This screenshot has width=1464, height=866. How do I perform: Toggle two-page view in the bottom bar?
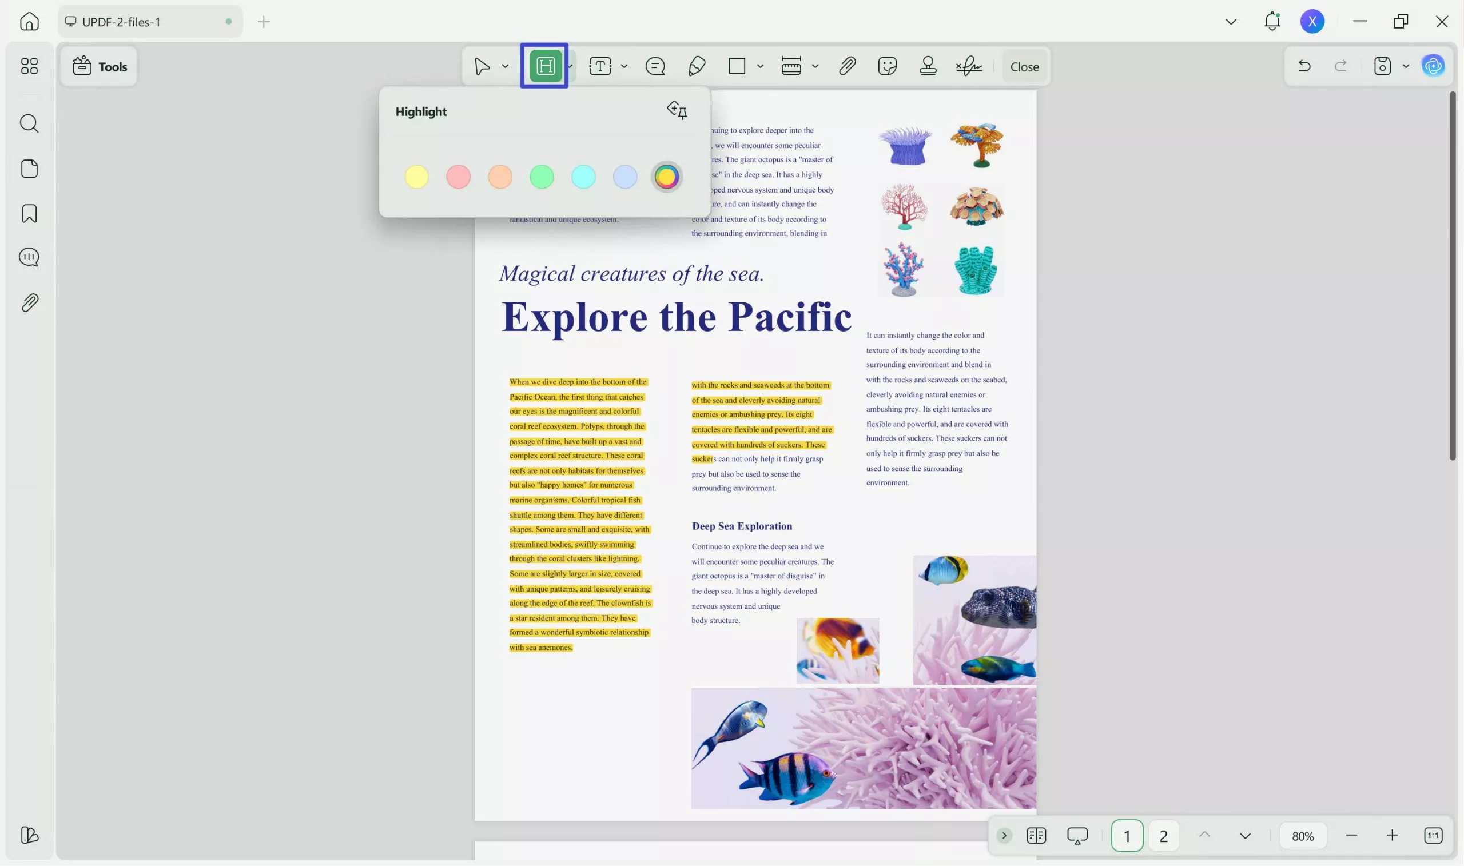pos(1036,835)
